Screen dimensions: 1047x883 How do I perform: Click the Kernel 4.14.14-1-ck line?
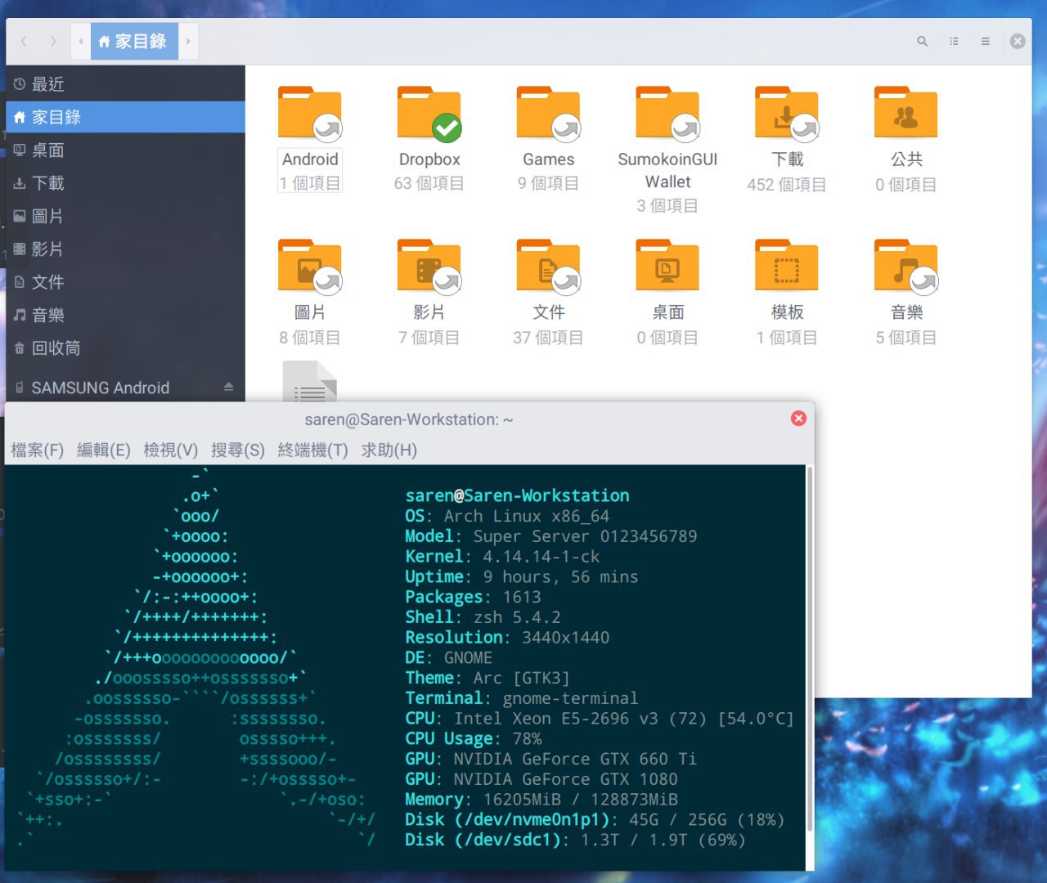(x=502, y=557)
